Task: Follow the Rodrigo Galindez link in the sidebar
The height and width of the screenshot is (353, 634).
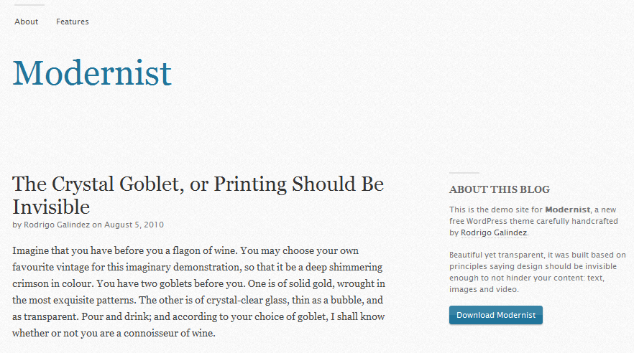Action: [x=494, y=232]
